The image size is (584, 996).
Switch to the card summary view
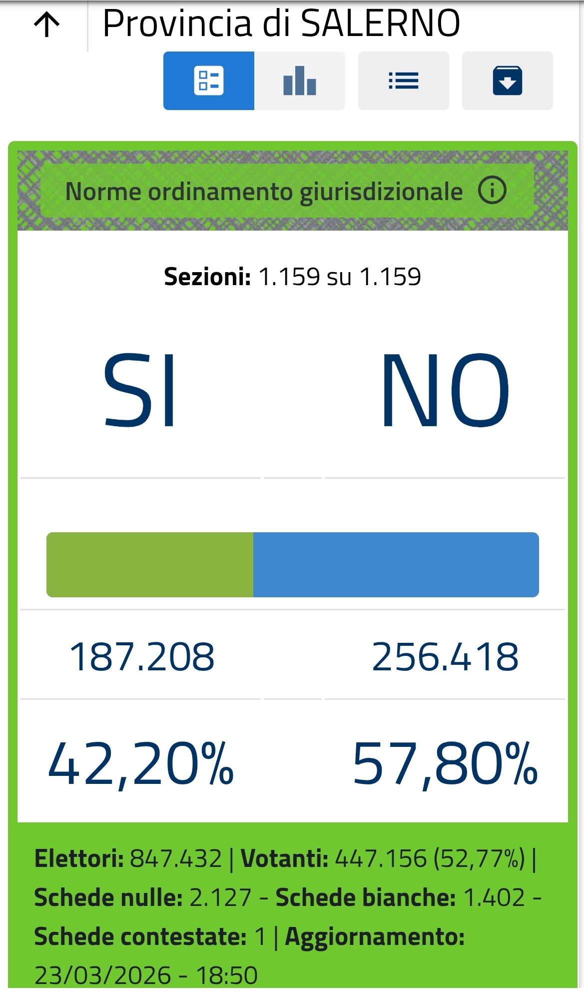[209, 81]
